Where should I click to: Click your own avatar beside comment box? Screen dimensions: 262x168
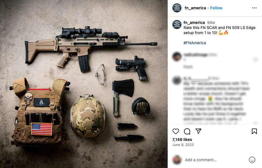tap(177, 160)
